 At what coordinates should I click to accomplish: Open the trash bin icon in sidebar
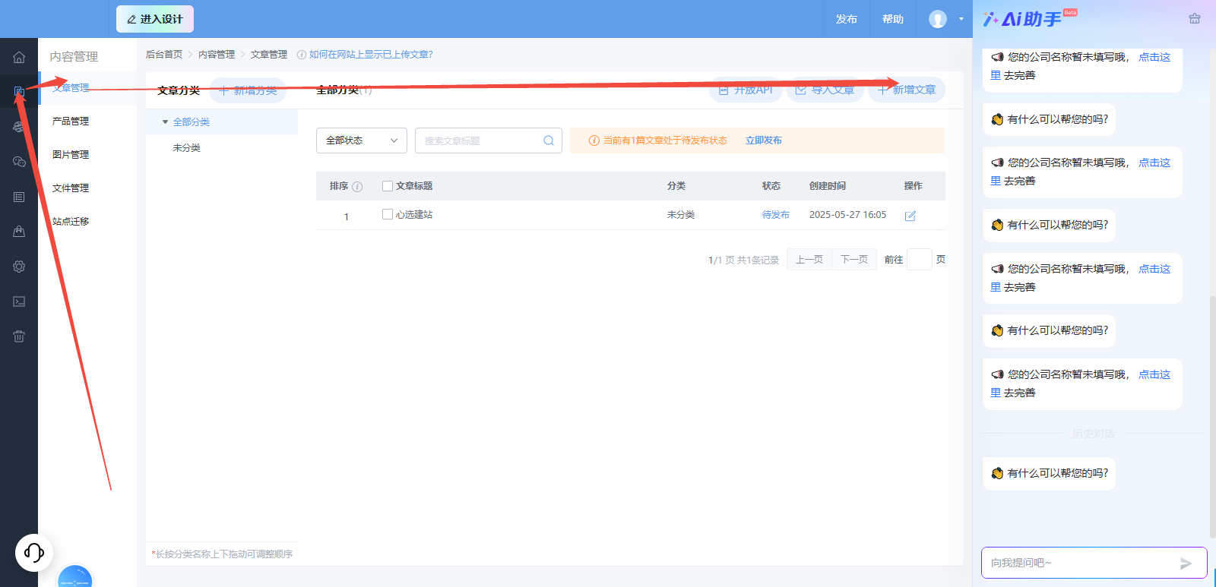click(x=19, y=336)
